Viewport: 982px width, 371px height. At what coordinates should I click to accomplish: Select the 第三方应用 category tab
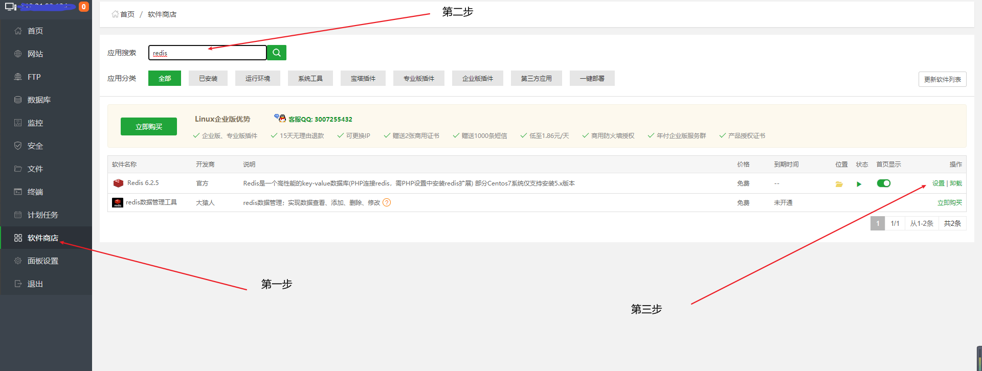[537, 78]
